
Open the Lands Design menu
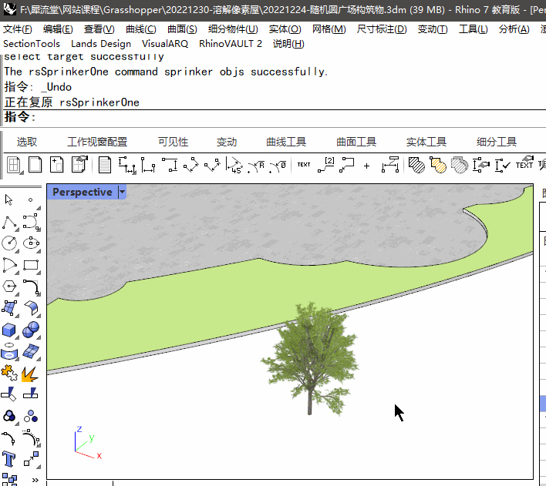coord(101,44)
